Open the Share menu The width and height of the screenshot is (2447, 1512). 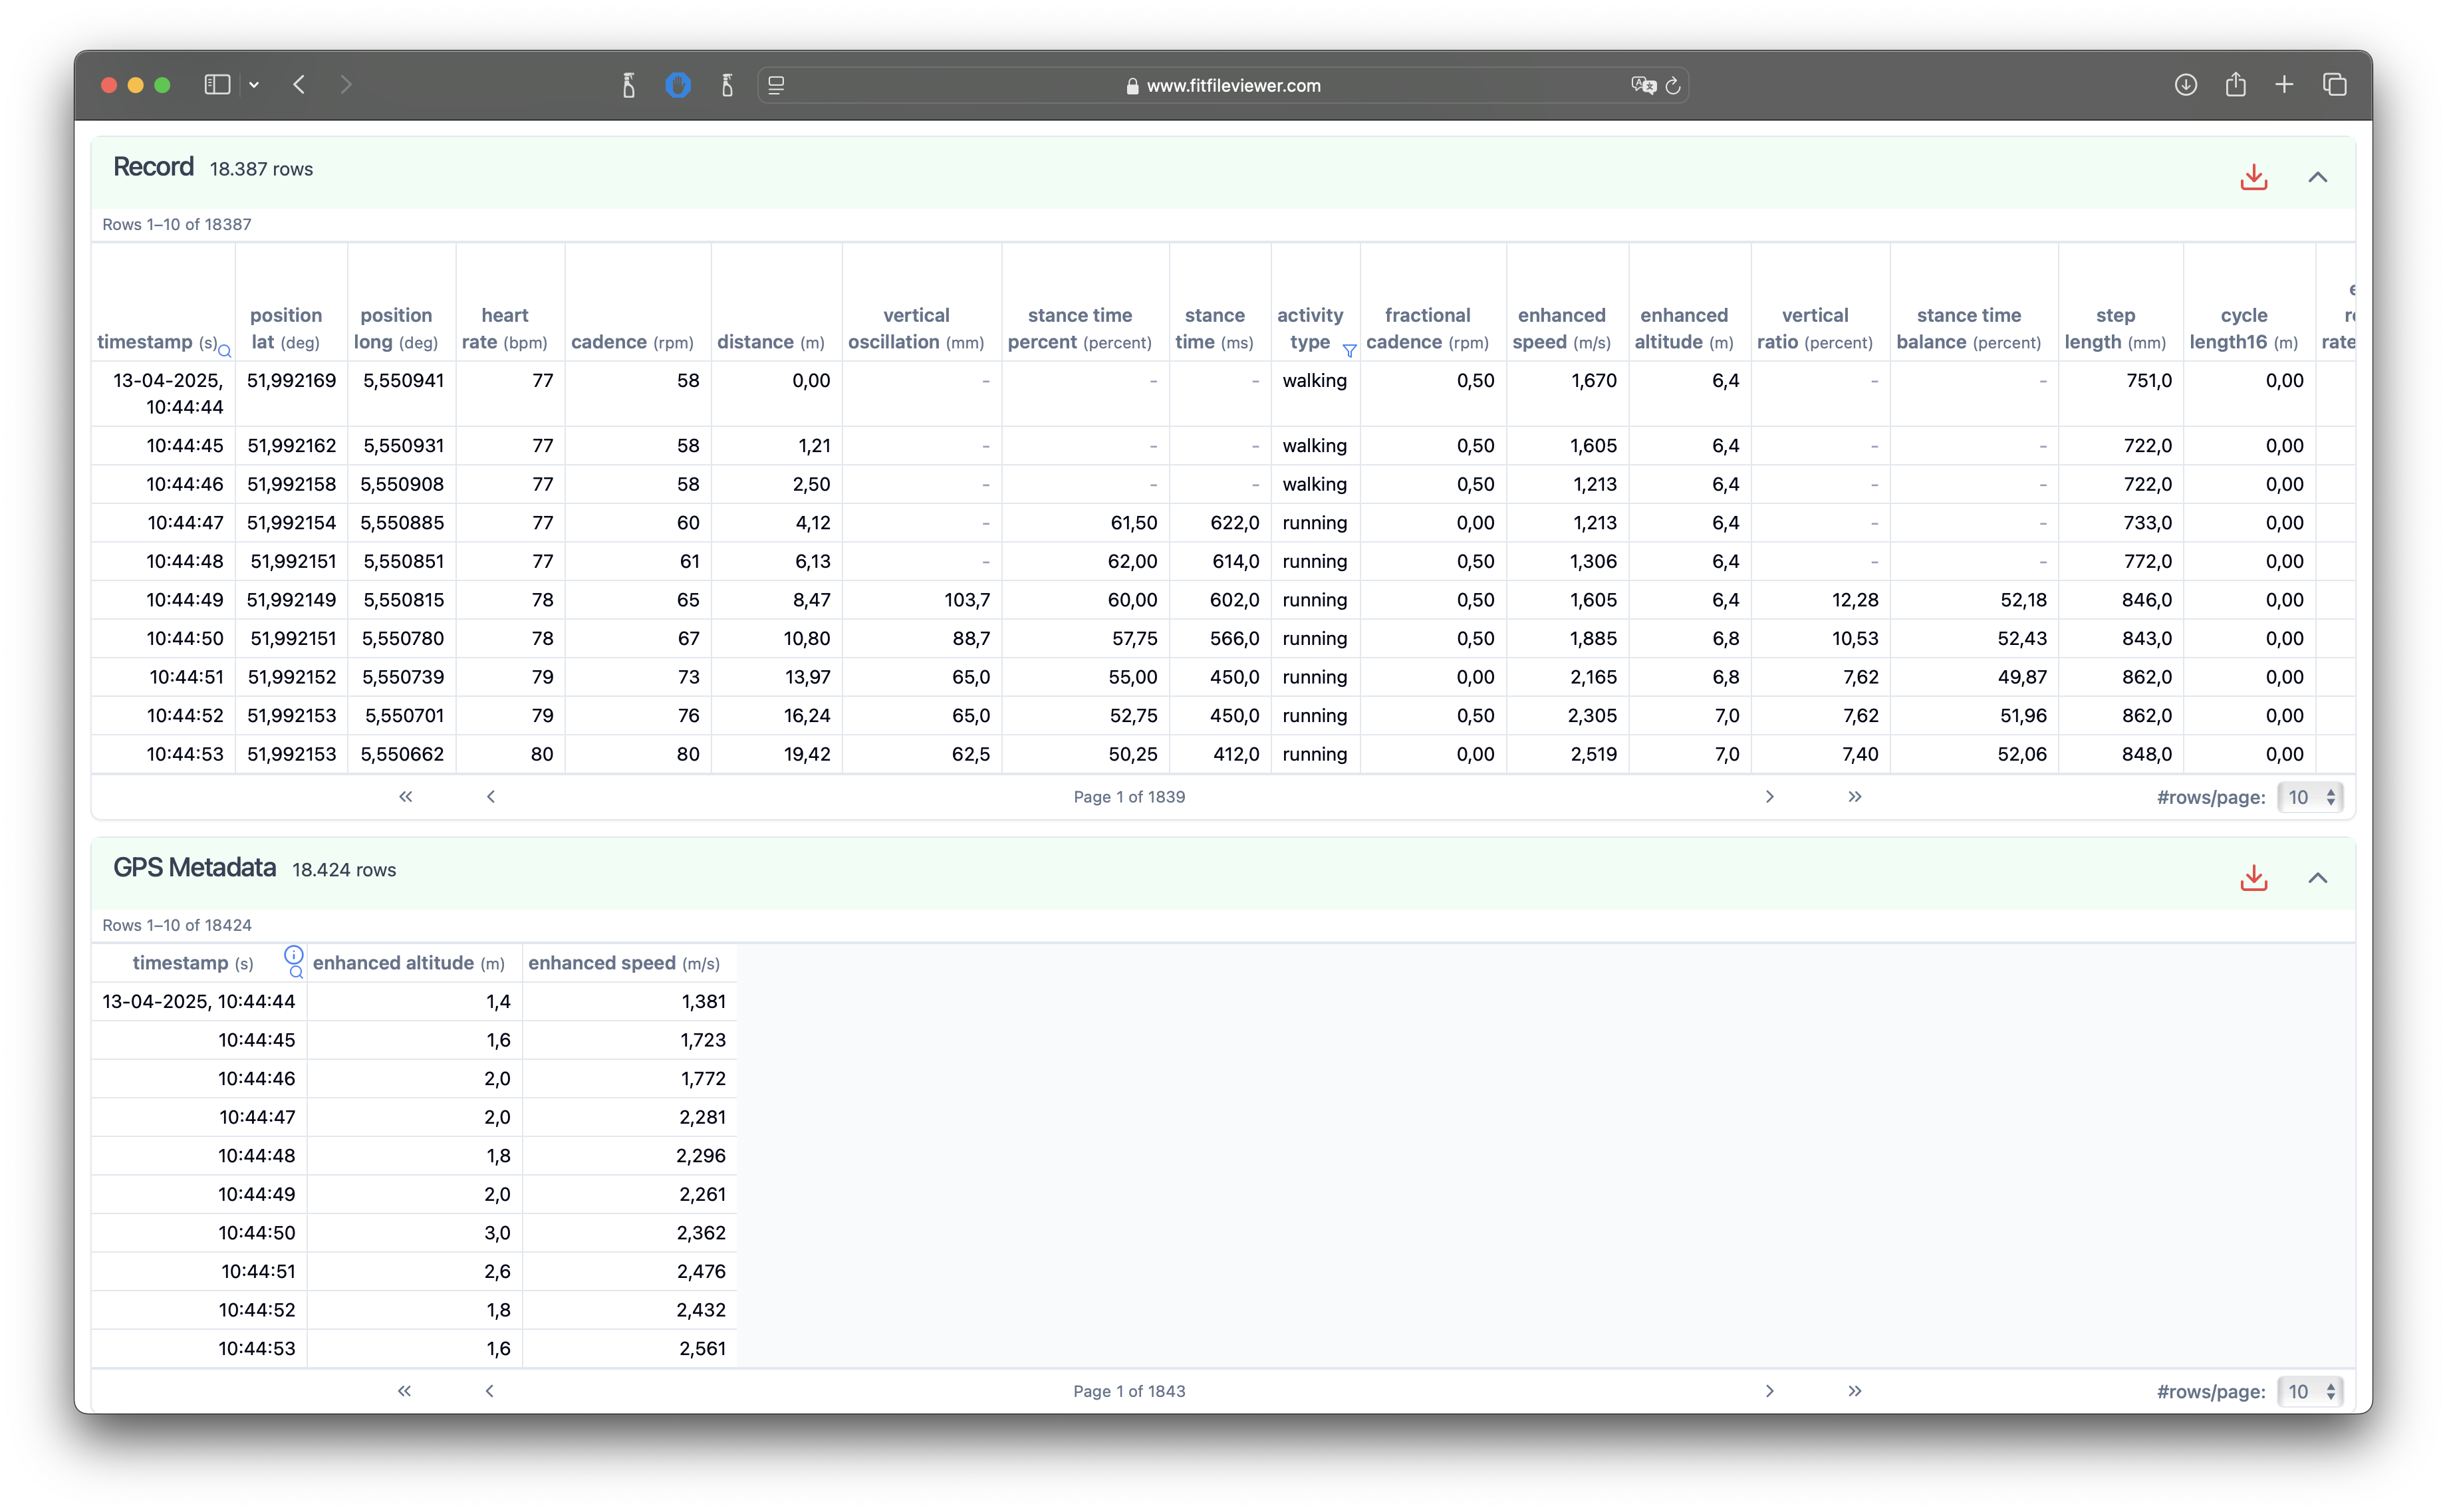pyautogui.click(x=2235, y=84)
